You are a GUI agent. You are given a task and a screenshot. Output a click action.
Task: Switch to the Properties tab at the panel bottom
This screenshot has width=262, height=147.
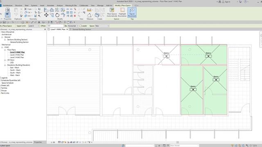click(x=38, y=142)
